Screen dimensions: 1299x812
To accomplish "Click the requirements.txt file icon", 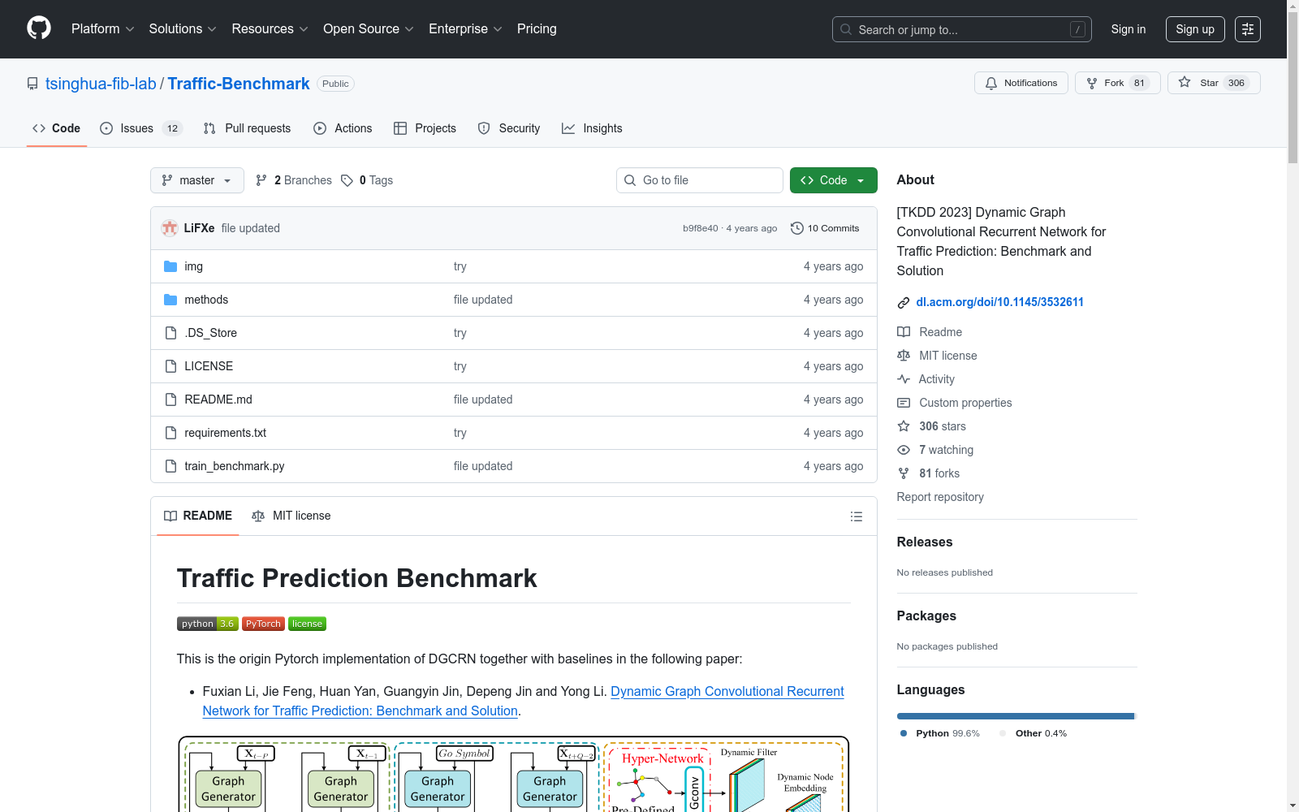I will tap(170, 433).
